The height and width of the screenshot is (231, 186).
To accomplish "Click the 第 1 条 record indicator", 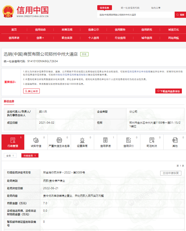I will tap(180, 166).
